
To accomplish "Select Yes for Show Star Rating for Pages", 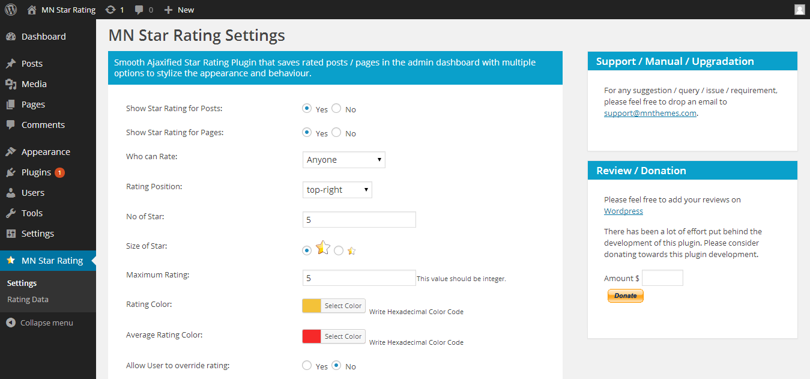I will 307,133.
